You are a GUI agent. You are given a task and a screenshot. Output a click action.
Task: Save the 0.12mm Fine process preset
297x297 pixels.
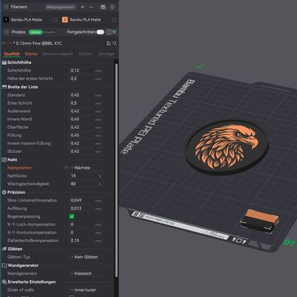pyautogui.click(x=108, y=43)
